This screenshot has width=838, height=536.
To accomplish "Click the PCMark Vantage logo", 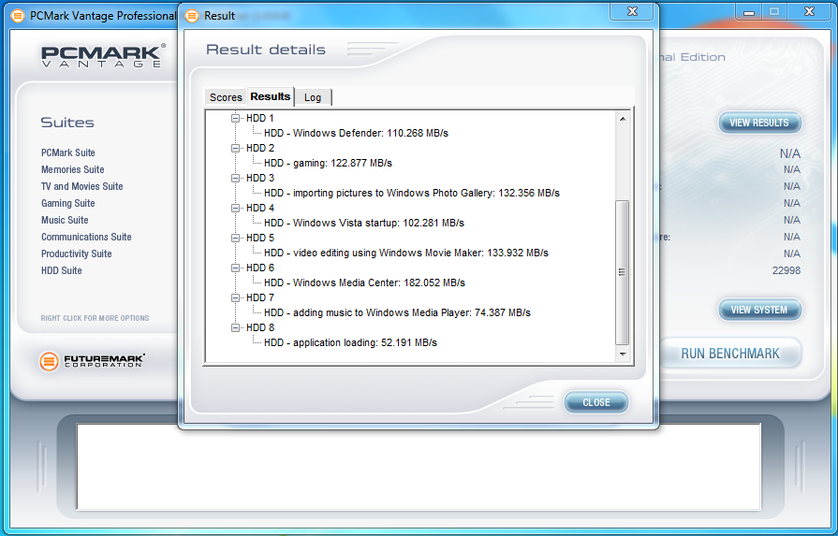I will pos(103,56).
